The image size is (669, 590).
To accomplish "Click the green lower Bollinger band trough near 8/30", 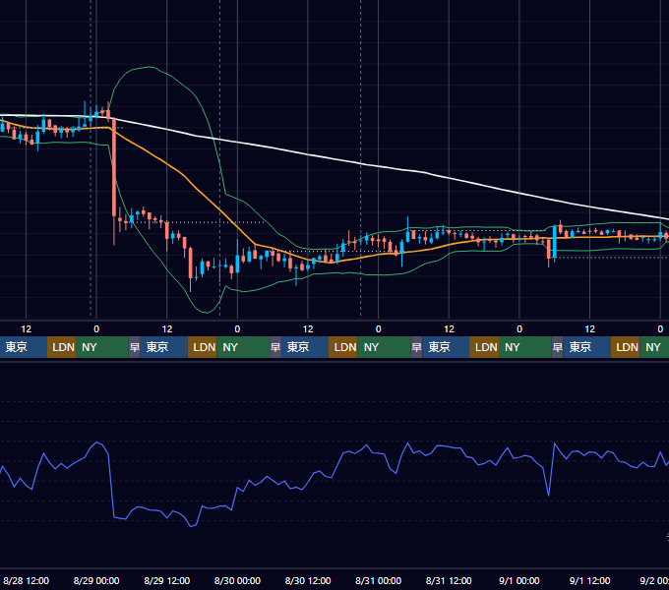I will pos(207,312).
